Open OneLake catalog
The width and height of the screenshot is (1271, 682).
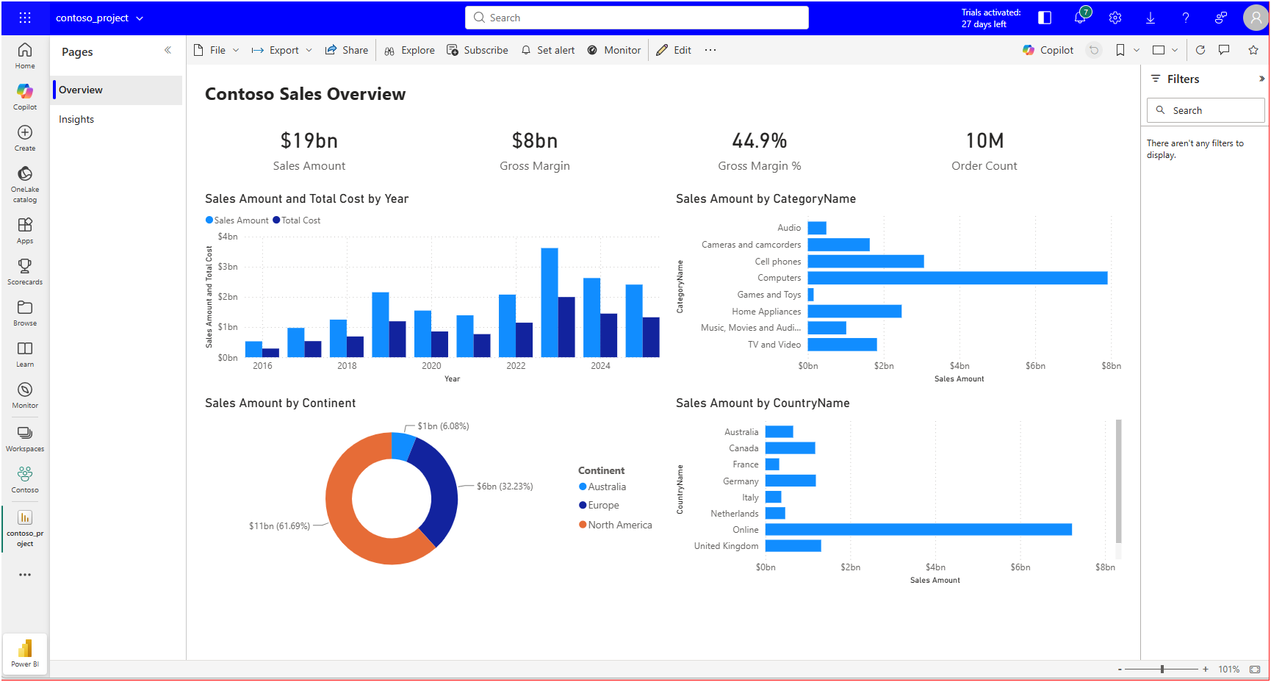click(x=25, y=184)
